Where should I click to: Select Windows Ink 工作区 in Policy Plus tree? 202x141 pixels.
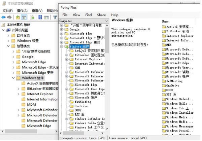[89, 127]
